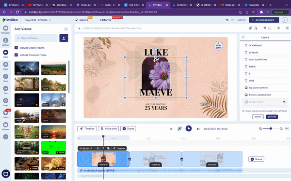The image size is (291, 181).
Task: Open the Folders panel in sidebar
Action: pyautogui.click(x=5, y=126)
